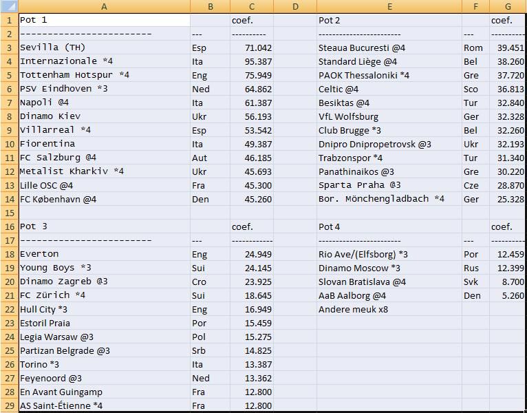Click cell 'Besiktas @4'
This screenshot has width=527, height=413.
389,103
